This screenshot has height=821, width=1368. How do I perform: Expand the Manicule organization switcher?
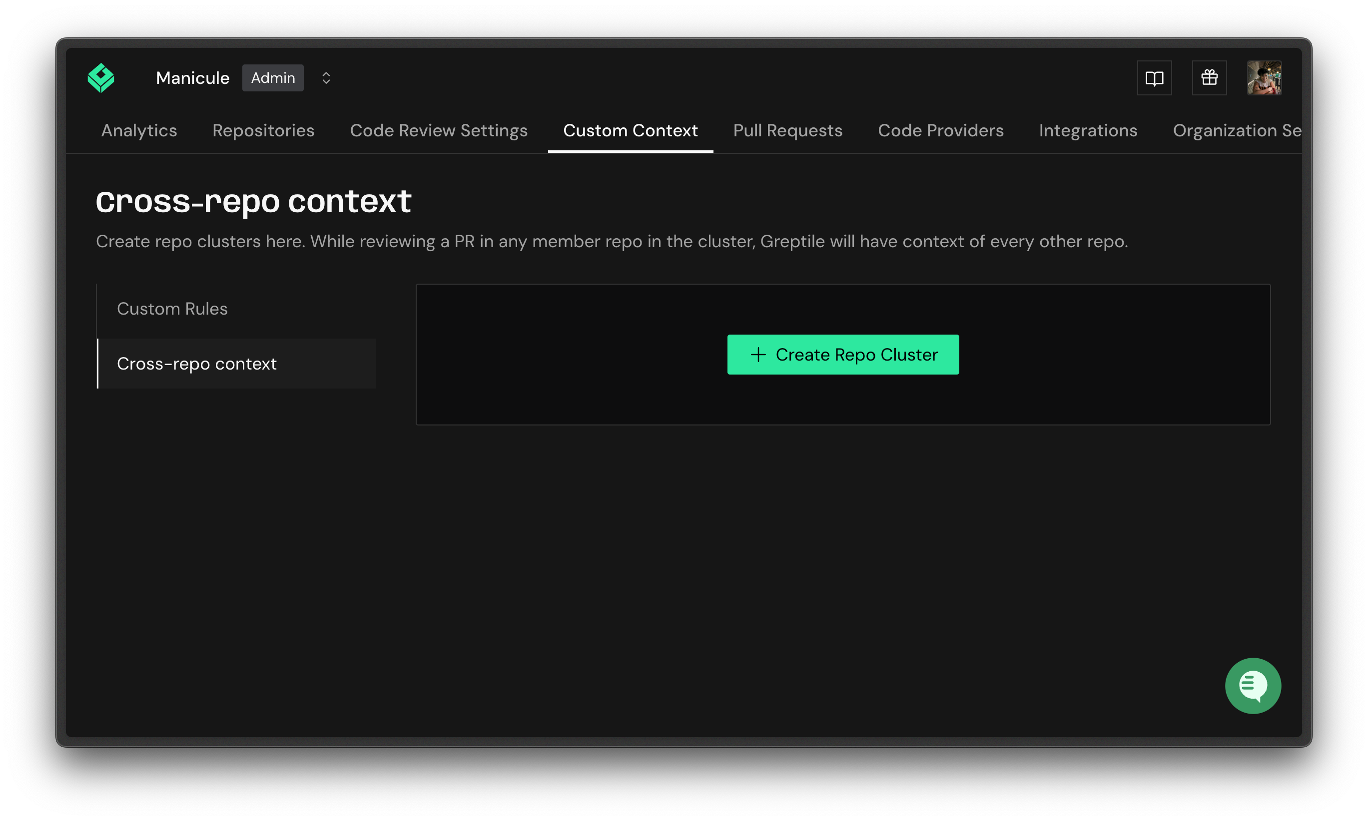[x=326, y=78]
